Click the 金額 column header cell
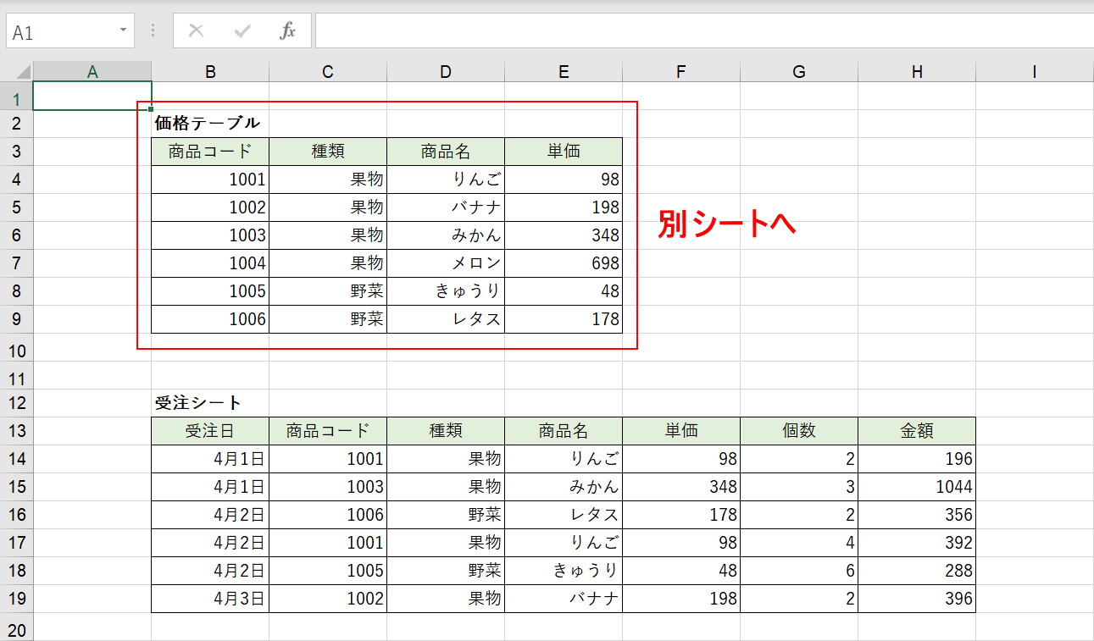The image size is (1094, 641). pos(917,430)
